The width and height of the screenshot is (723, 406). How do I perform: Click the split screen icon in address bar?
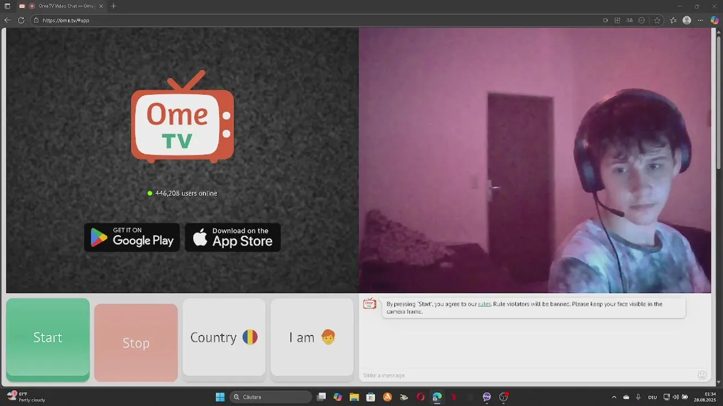coord(617,20)
